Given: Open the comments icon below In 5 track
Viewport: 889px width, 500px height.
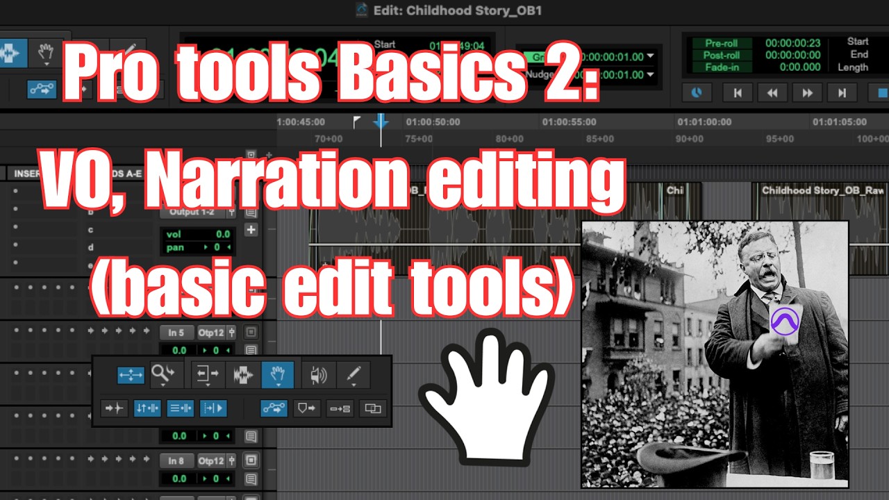Looking at the screenshot, I should (251, 351).
